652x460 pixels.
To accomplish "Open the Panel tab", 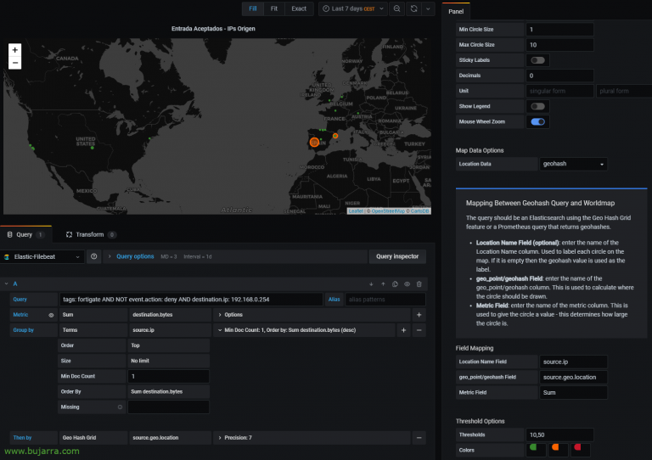I will coord(456,12).
